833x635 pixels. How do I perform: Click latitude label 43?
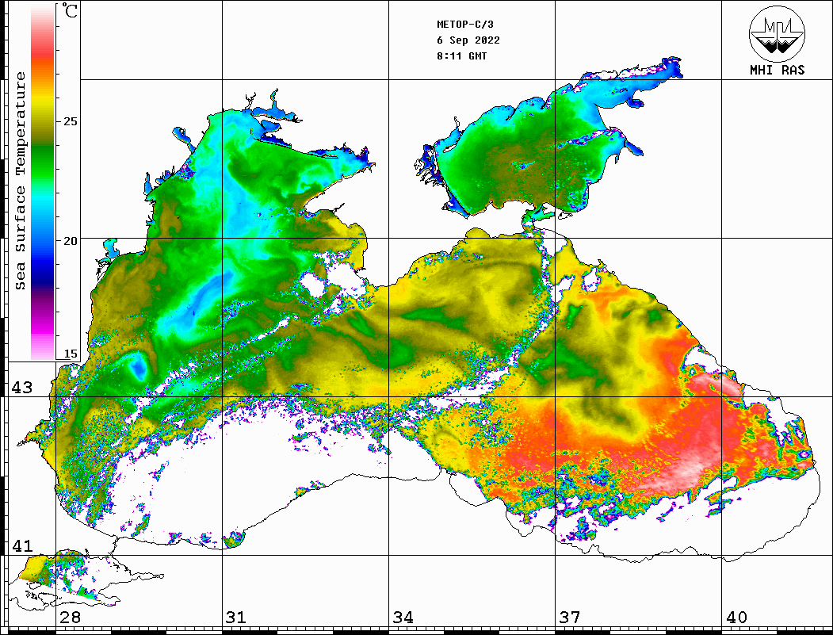click(x=22, y=388)
